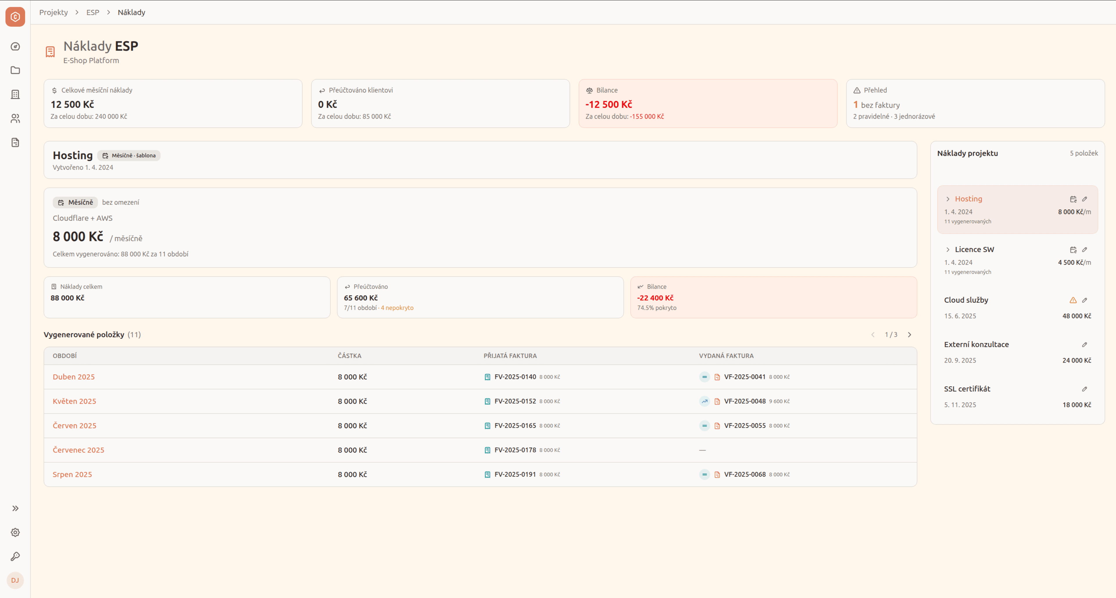Open the projects folder icon in sidebar

point(15,70)
